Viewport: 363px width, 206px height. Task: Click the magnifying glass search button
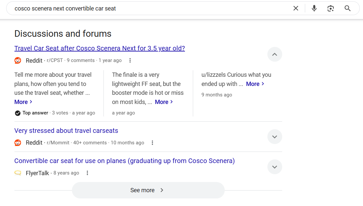tap(348, 8)
